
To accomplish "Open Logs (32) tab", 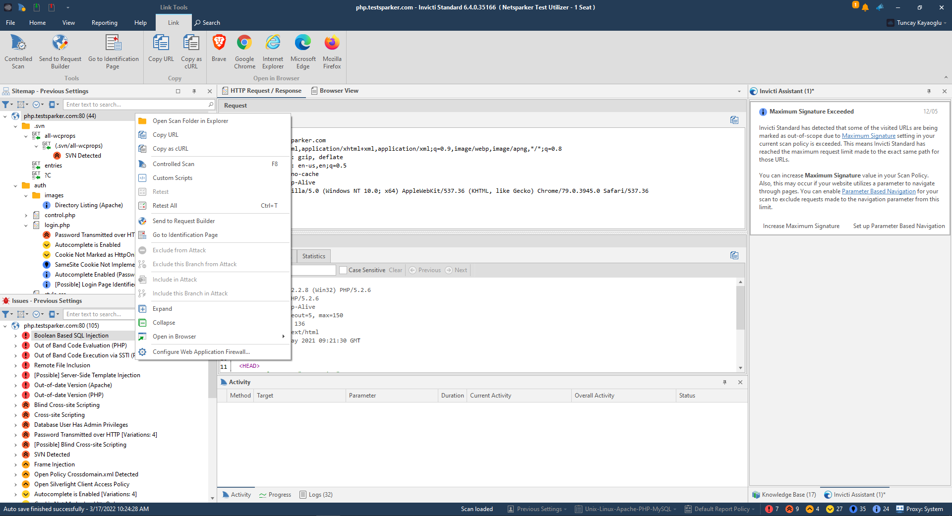I will (x=316, y=495).
